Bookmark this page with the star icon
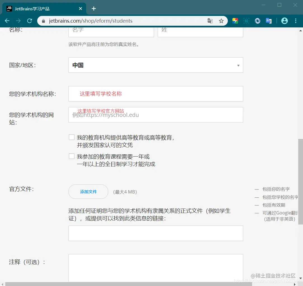This screenshot has width=303, height=286. point(221,21)
